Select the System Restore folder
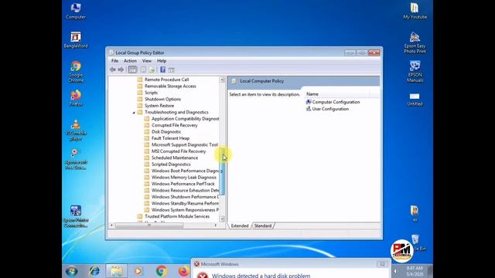This screenshot has width=495, height=278. tap(159, 106)
